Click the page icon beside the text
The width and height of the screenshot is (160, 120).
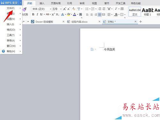coord(92,49)
